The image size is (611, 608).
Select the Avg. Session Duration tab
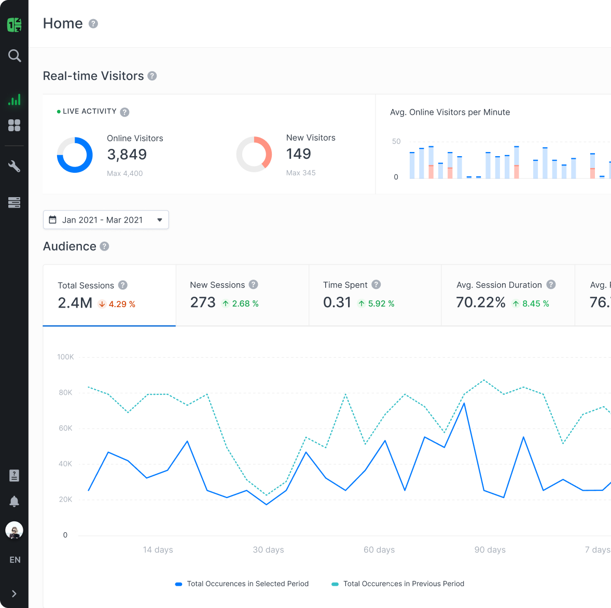tap(508, 295)
